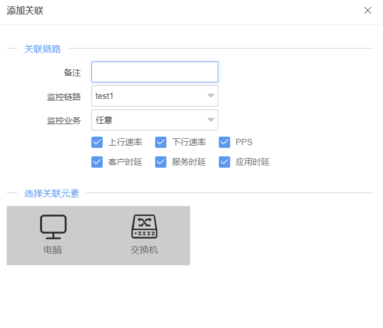This screenshot has height=328, width=383.
Task: Click the 添加关联 dialog title
Action: [25, 11]
